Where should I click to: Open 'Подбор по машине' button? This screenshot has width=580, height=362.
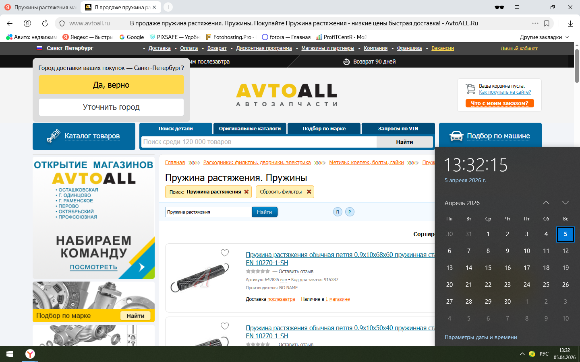(490, 136)
